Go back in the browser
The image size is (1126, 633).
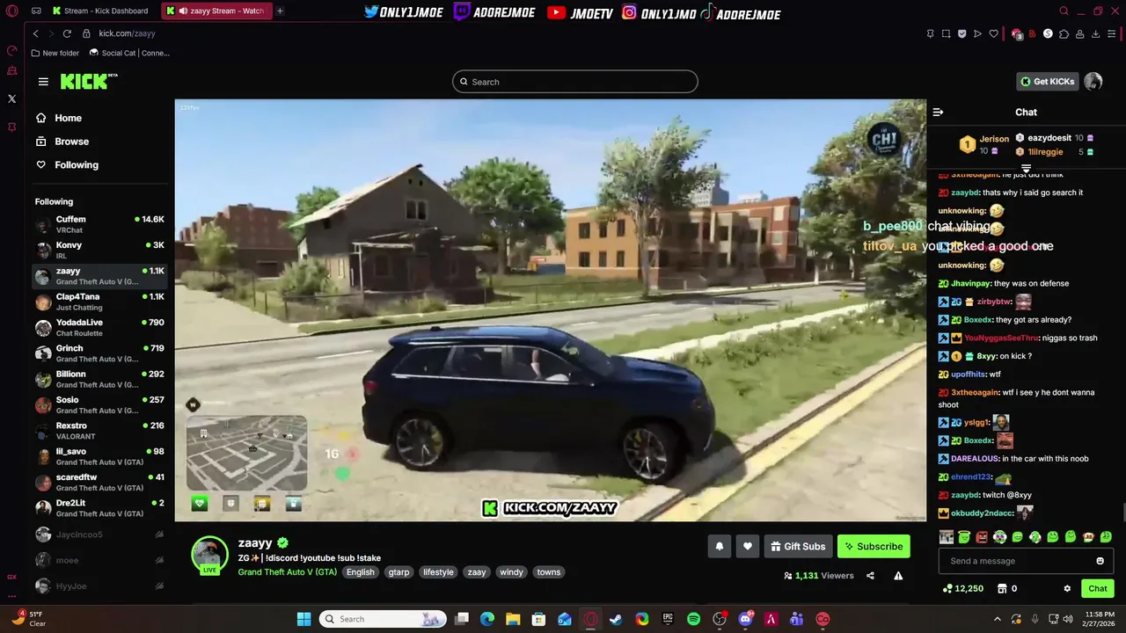[35, 33]
